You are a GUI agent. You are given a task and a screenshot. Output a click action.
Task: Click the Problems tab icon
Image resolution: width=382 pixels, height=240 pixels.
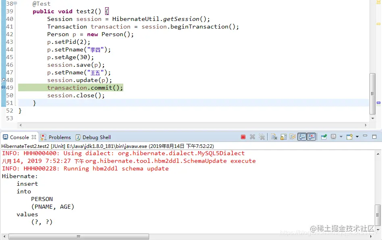point(44,137)
